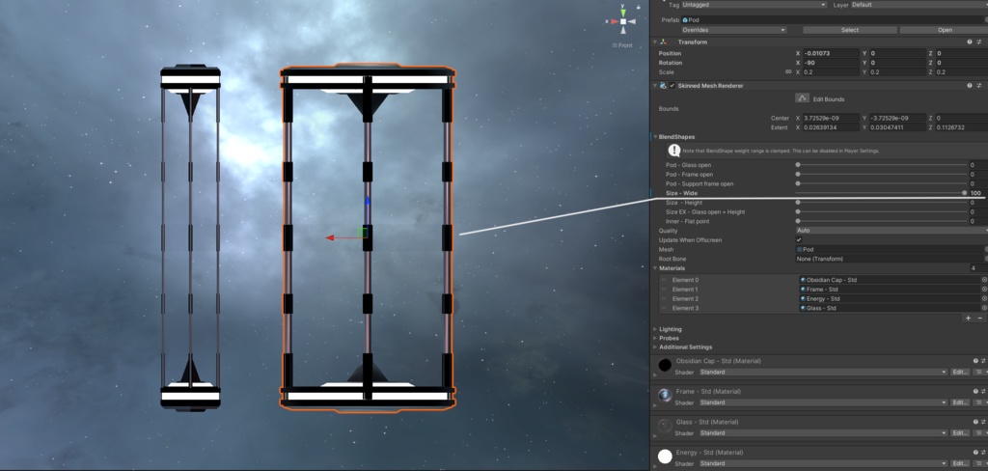Click the prefab Select button

(x=849, y=30)
